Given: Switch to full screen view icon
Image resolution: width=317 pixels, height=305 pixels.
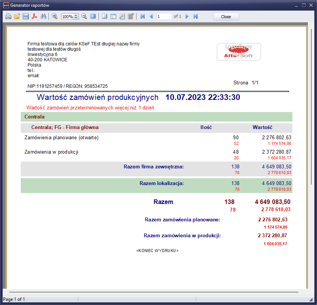Looking at the screenshot, I should tap(93, 17).
